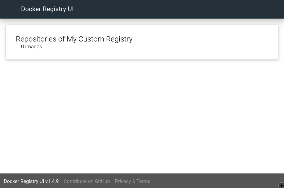Click the repositories card panel
The width and height of the screenshot is (284, 188).
(142, 42)
